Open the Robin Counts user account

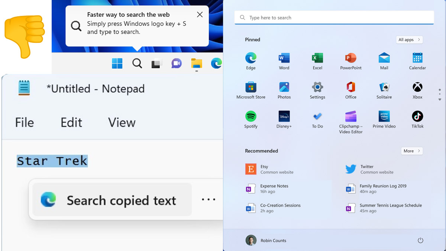click(x=266, y=240)
